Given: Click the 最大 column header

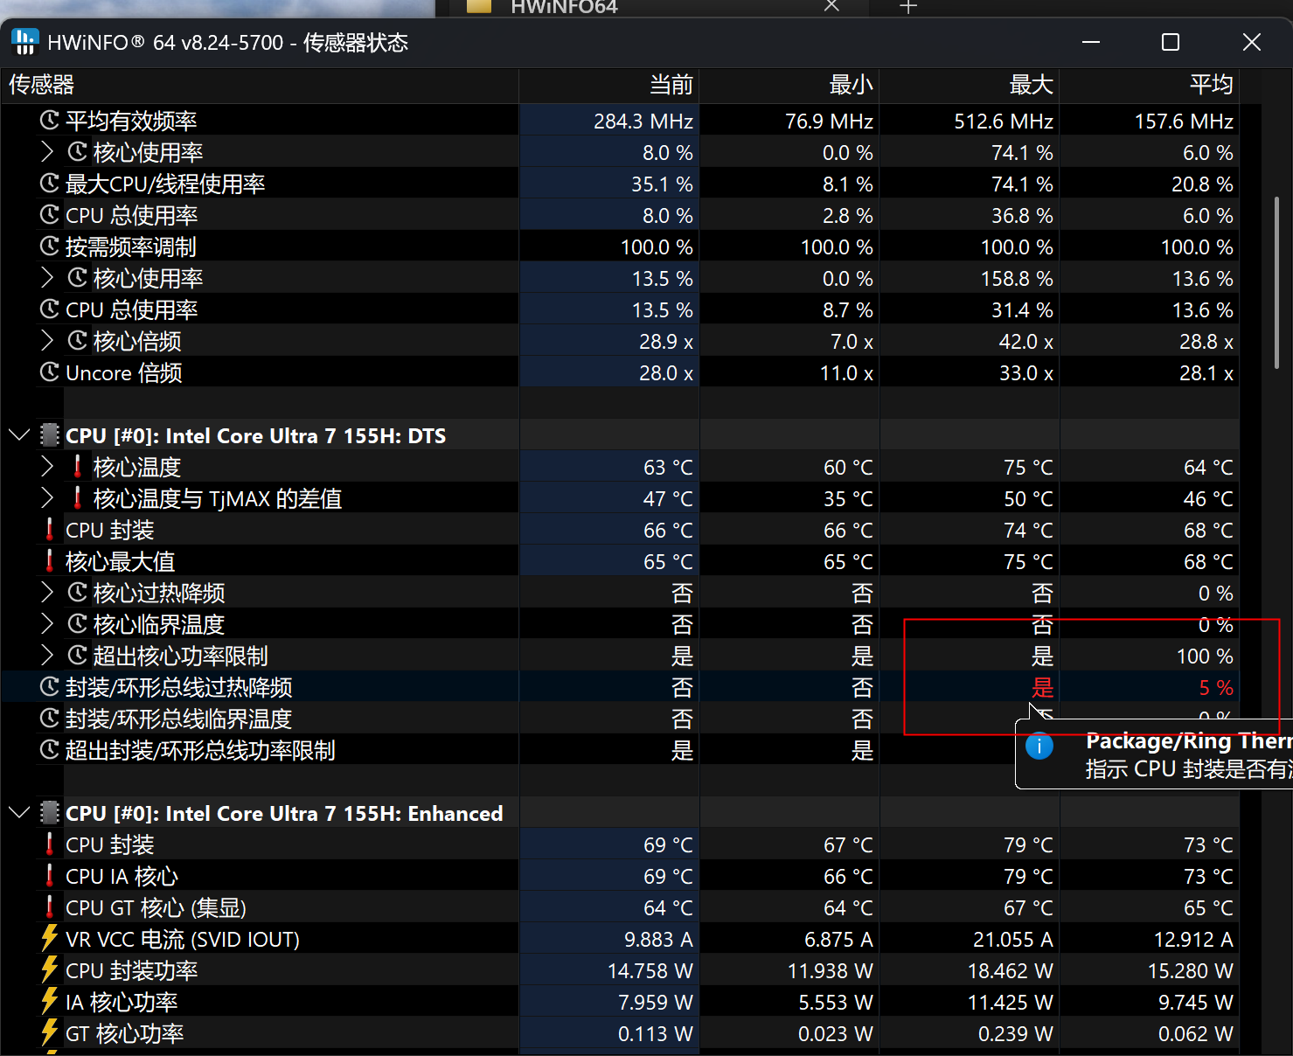Looking at the screenshot, I should [1031, 85].
